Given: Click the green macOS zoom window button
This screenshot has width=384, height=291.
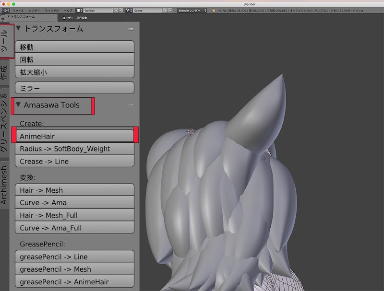Looking at the screenshot, I should [14, 4].
